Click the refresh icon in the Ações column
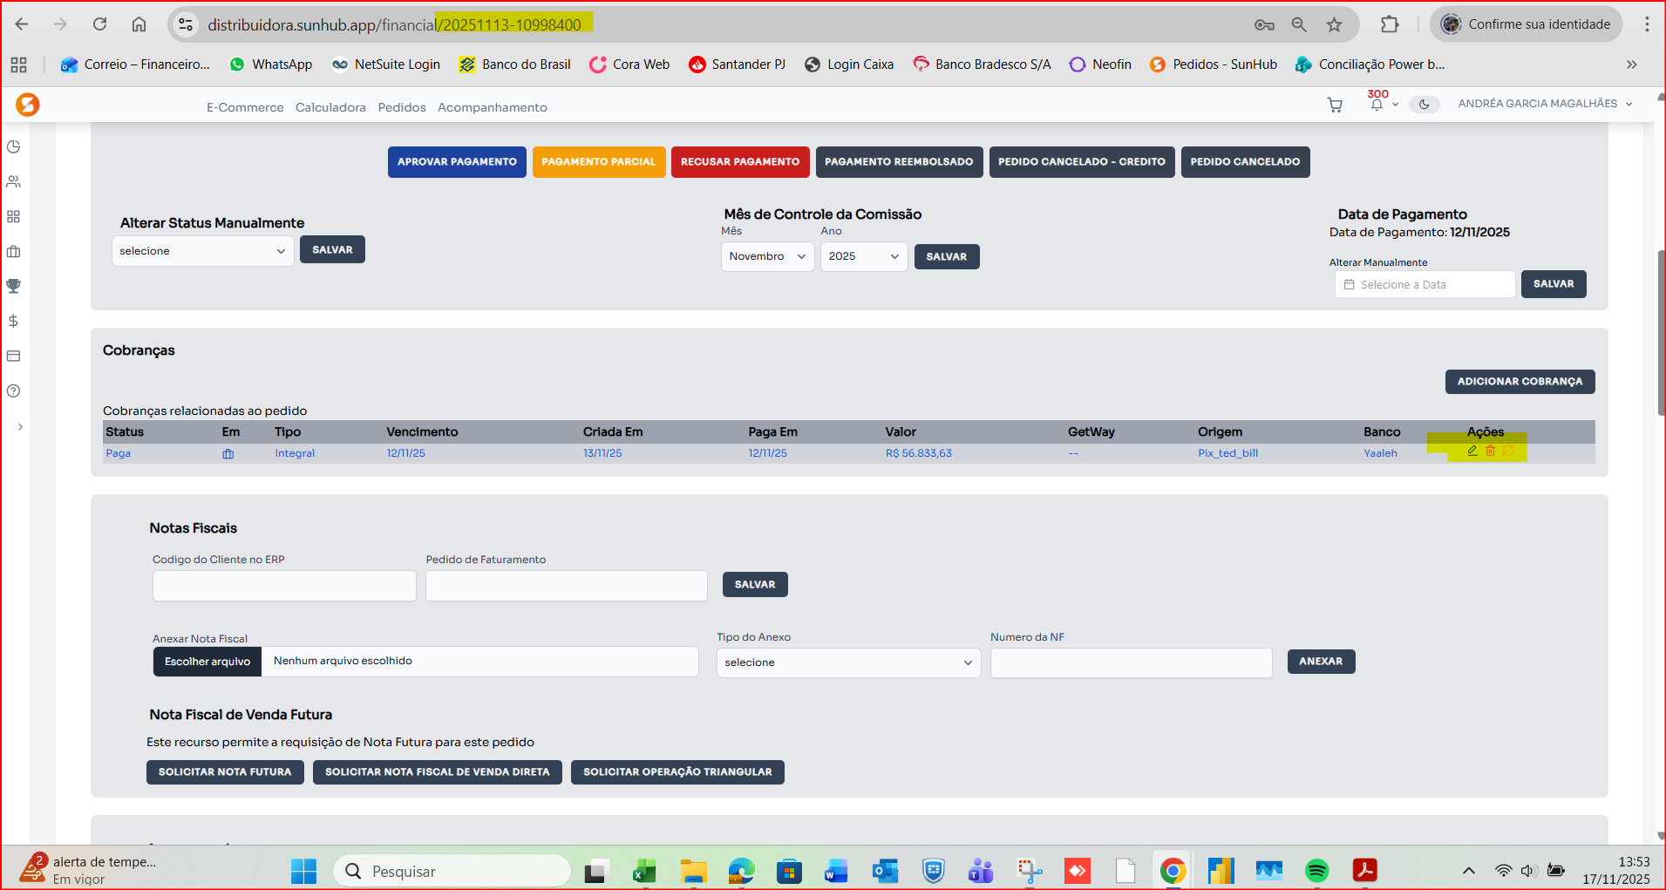The width and height of the screenshot is (1666, 890). 1507,451
